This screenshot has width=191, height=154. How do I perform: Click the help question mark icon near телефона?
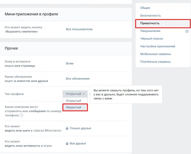click(x=21, y=115)
